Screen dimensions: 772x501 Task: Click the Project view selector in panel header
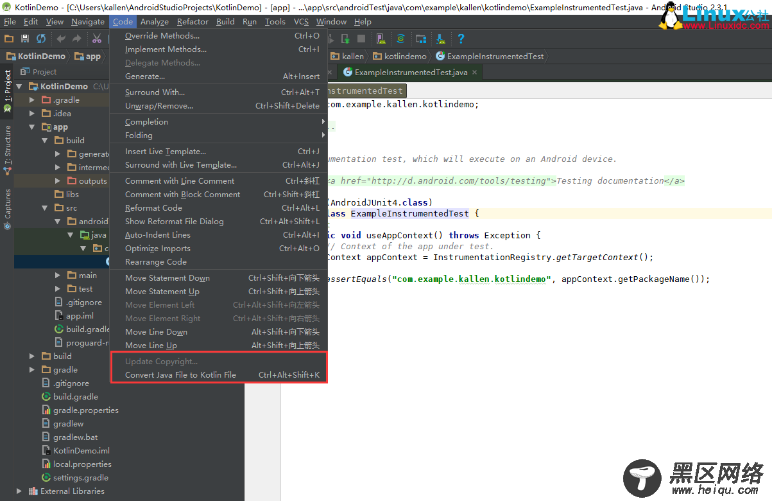39,72
